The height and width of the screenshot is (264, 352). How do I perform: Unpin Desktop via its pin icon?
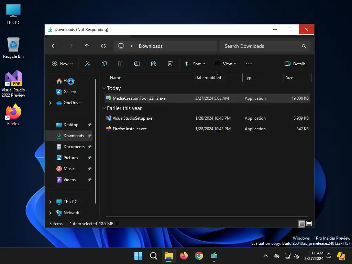point(90,125)
